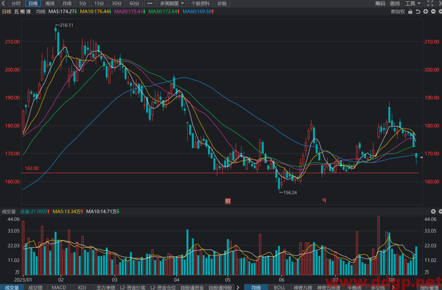
Task: Select the 神奇九转 overlay tab
Action: (x=303, y=287)
